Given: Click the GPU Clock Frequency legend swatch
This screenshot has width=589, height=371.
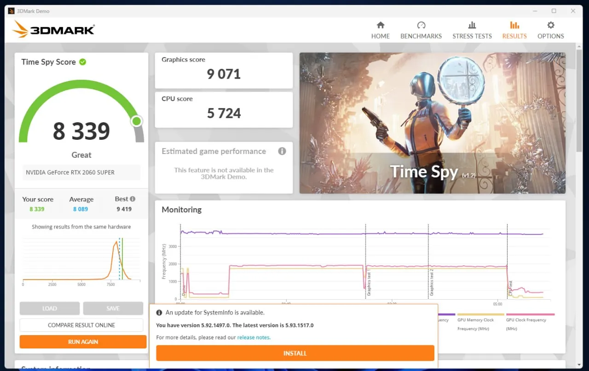Looking at the screenshot, I should click(530, 314).
